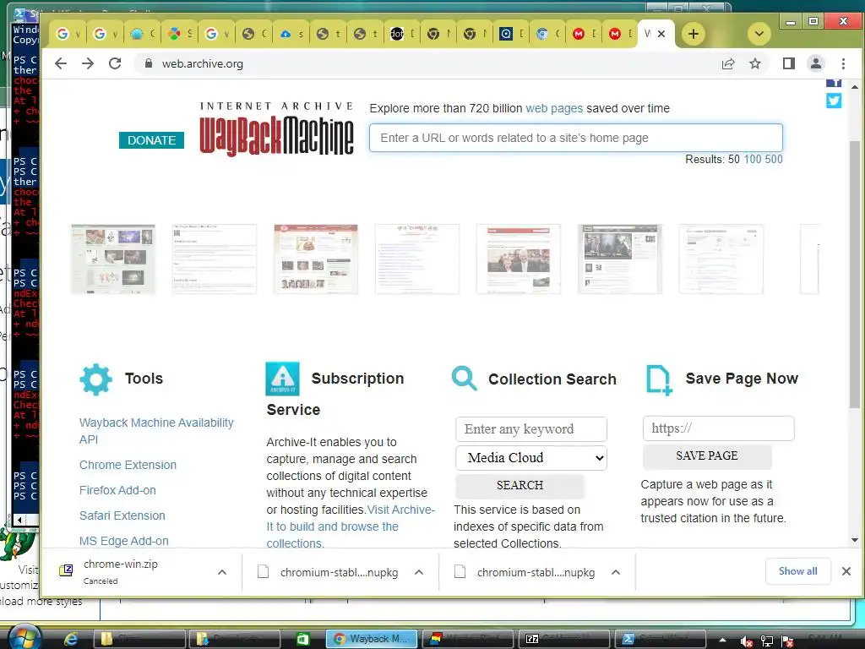Viewport: 865px width, 649px height.
Task: Open the MS Edge Add-on link
Action: (x=124, y=541)
